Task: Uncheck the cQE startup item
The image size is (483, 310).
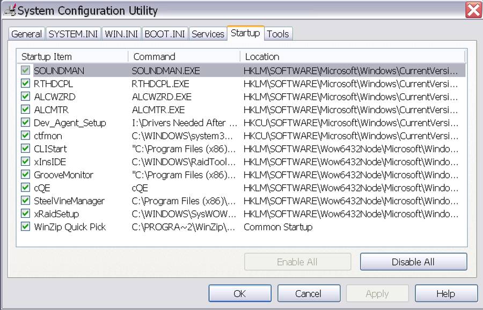Action: tap(25, 188)
